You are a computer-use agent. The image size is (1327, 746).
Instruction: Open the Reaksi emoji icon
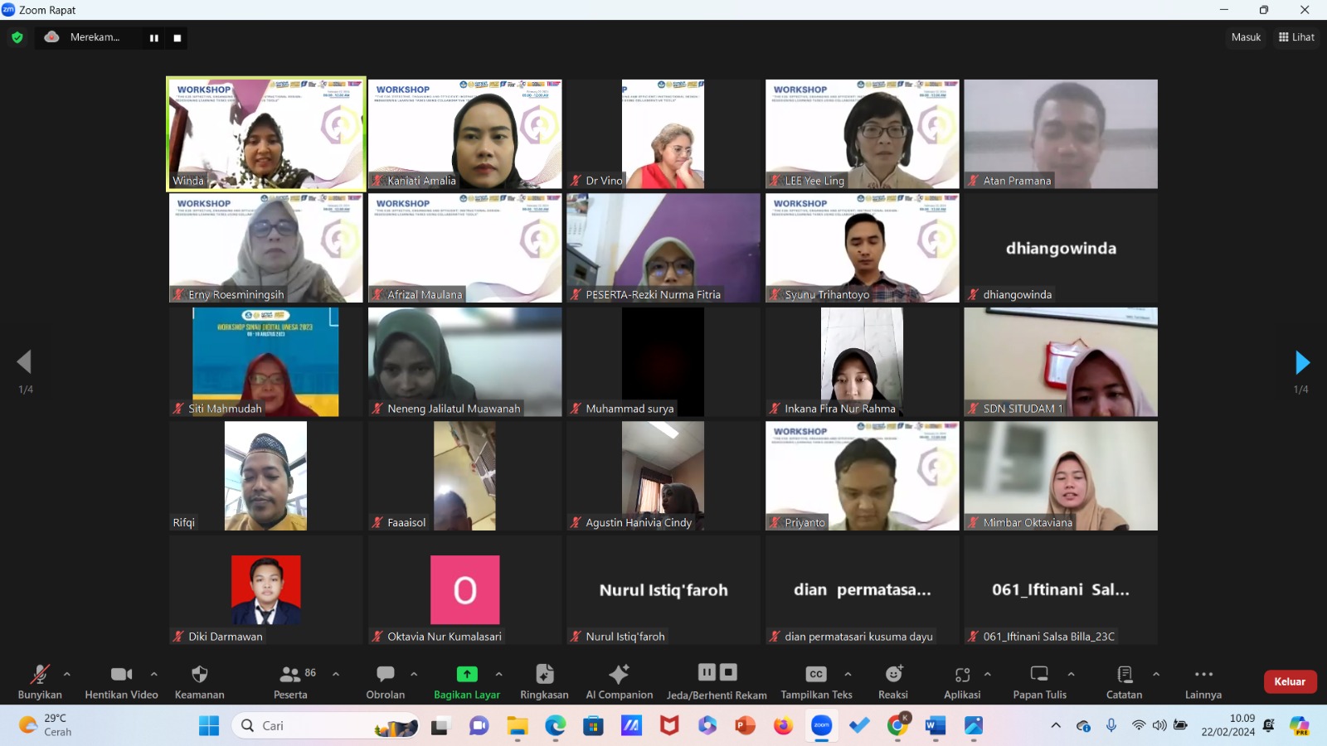pyautogui.click(x=893, y=674)
